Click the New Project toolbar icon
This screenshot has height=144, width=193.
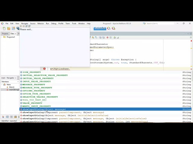coord(9,28)
